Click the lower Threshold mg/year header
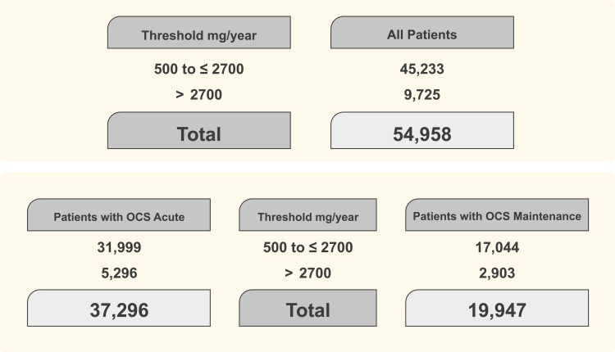 [x=307, y=216]
